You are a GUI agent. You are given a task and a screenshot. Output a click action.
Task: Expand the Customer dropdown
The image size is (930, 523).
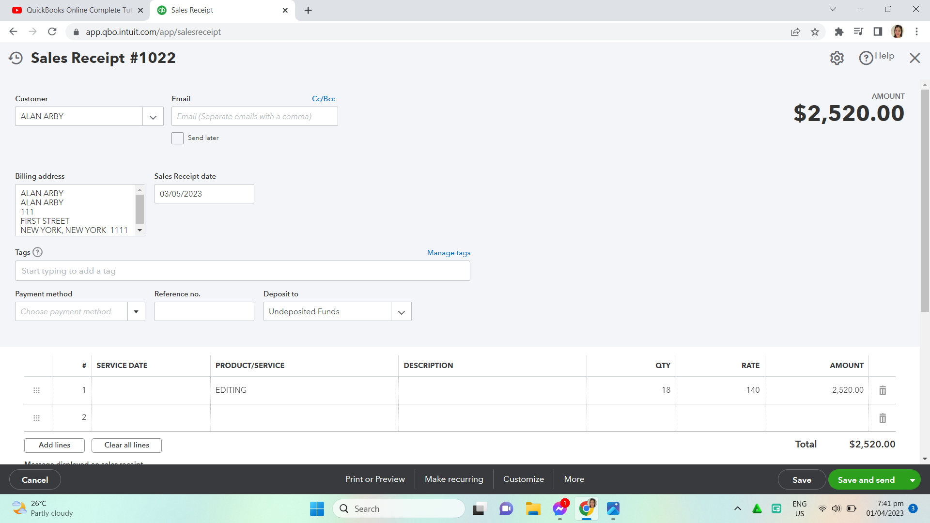[153, 117]
